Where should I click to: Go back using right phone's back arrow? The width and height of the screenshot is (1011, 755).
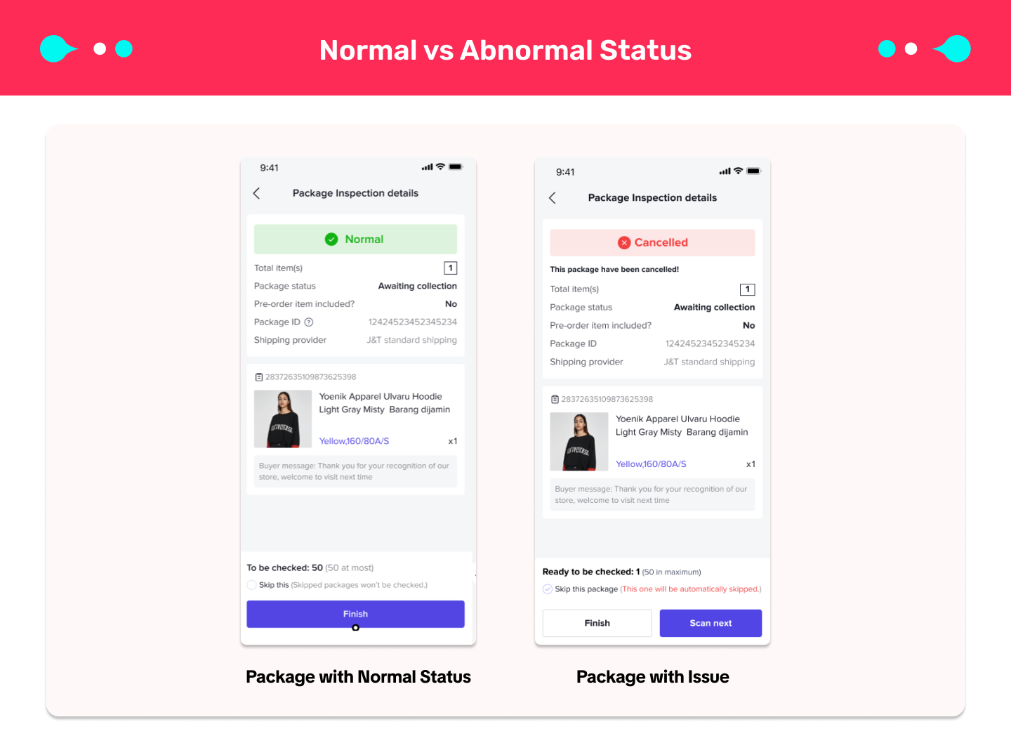[552, 198]
